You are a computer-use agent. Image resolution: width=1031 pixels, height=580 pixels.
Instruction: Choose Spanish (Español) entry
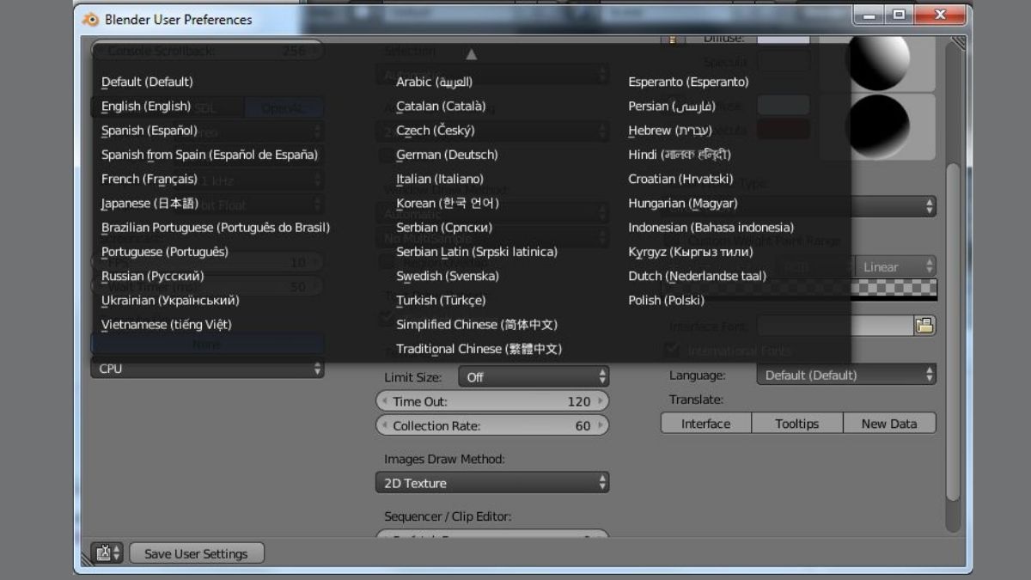click(149, 130)
